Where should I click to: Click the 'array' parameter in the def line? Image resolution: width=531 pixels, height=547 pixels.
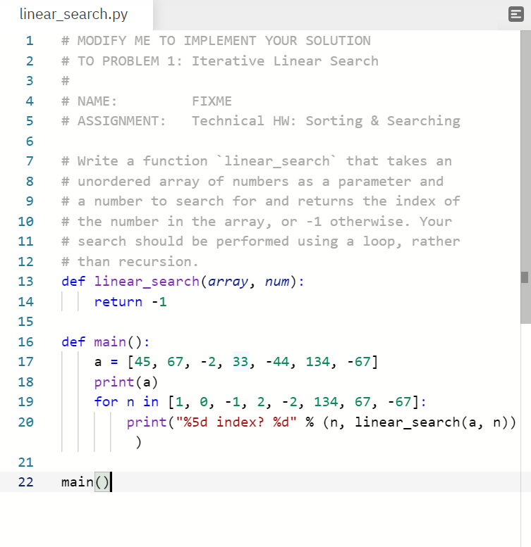tap(228, 282)
